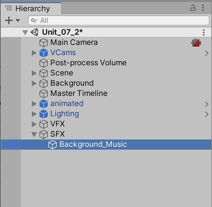
Task: Open animated prefab with right chevron
Action: (x=207, y=104)
